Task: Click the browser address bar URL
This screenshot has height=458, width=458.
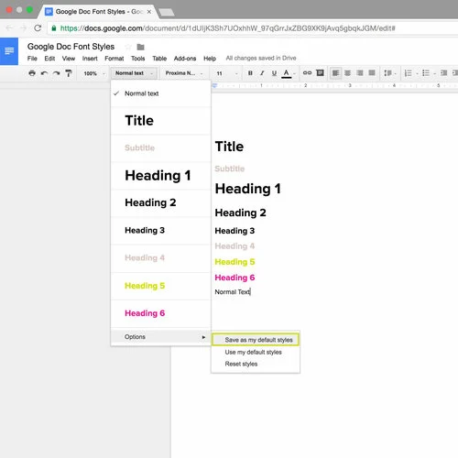Action: 227,28
